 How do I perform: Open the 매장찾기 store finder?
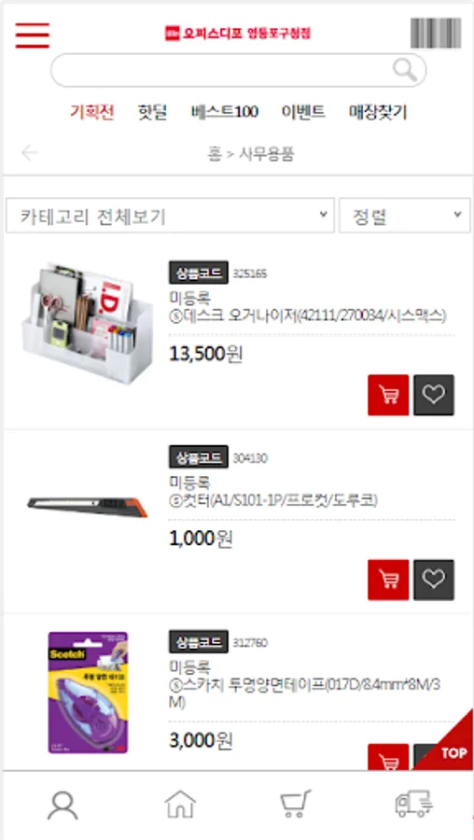378,112
